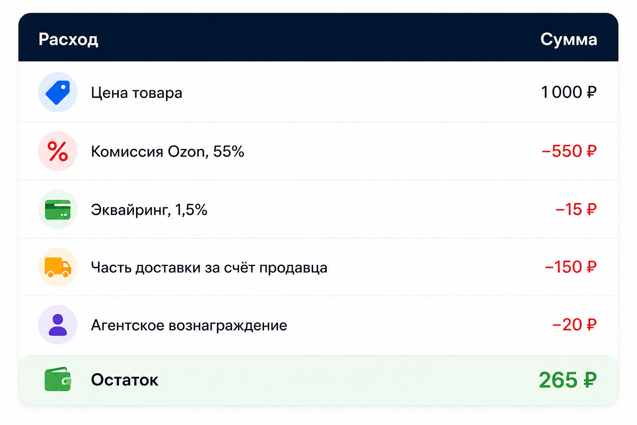637x425 pixels.
Task: Click the Остаток label
Action: point(124,380)
